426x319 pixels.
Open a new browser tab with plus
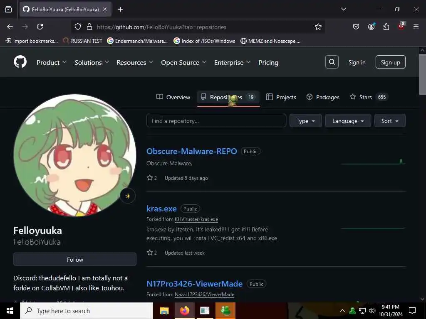tap(120, 10)
